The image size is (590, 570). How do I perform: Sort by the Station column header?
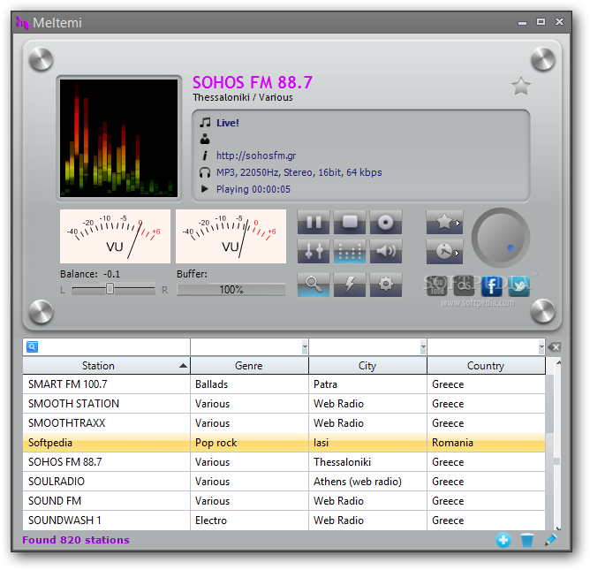[107, 366]
